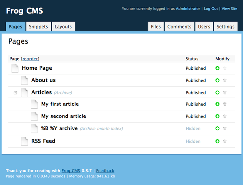Collapse the Articles page tree

[x=15, y=93]
